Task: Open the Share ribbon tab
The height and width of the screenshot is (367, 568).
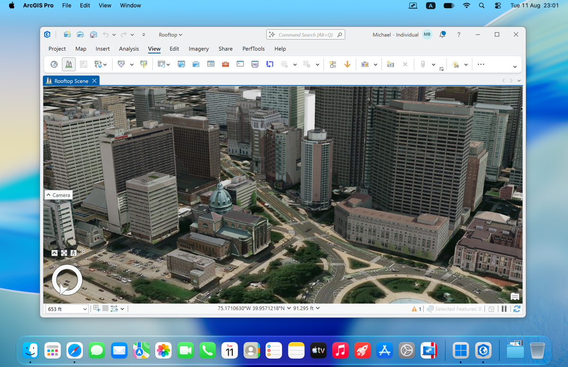Action: coord(225,49)
